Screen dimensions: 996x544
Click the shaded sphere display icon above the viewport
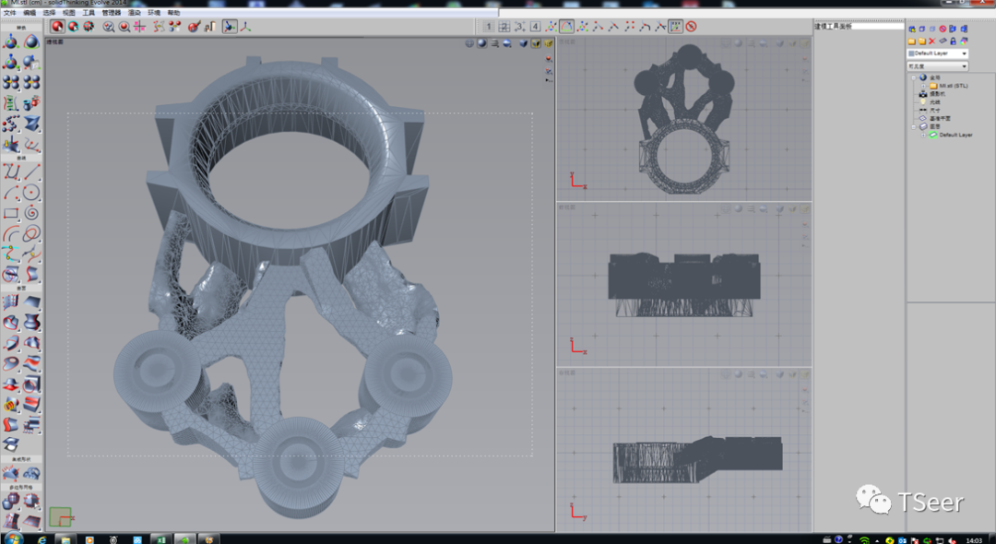[x=480, y=42]
